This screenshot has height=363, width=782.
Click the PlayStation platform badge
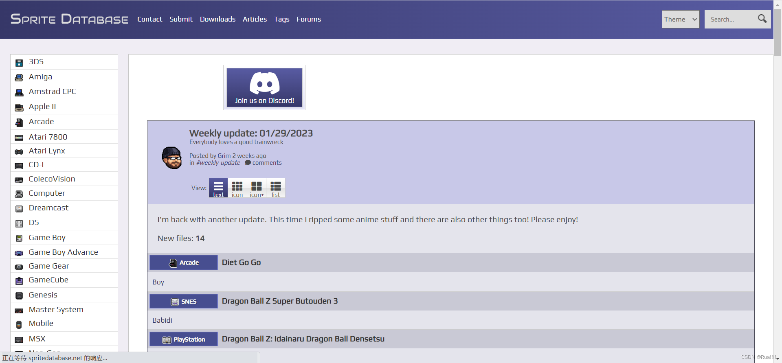[184, 339]
